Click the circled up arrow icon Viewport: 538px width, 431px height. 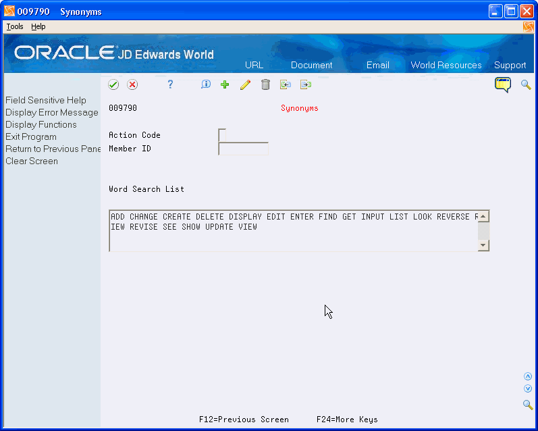click(528, 376)
